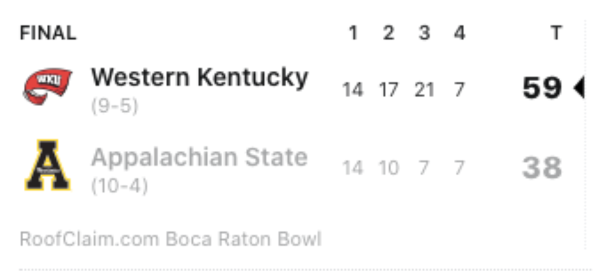
Task: Click Appalachian State's (10-4) record
Action: 120,187
